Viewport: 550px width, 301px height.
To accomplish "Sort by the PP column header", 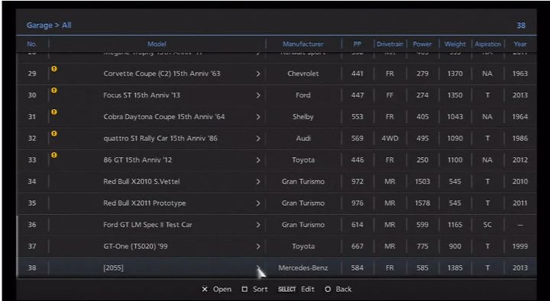I will (357, 44).
